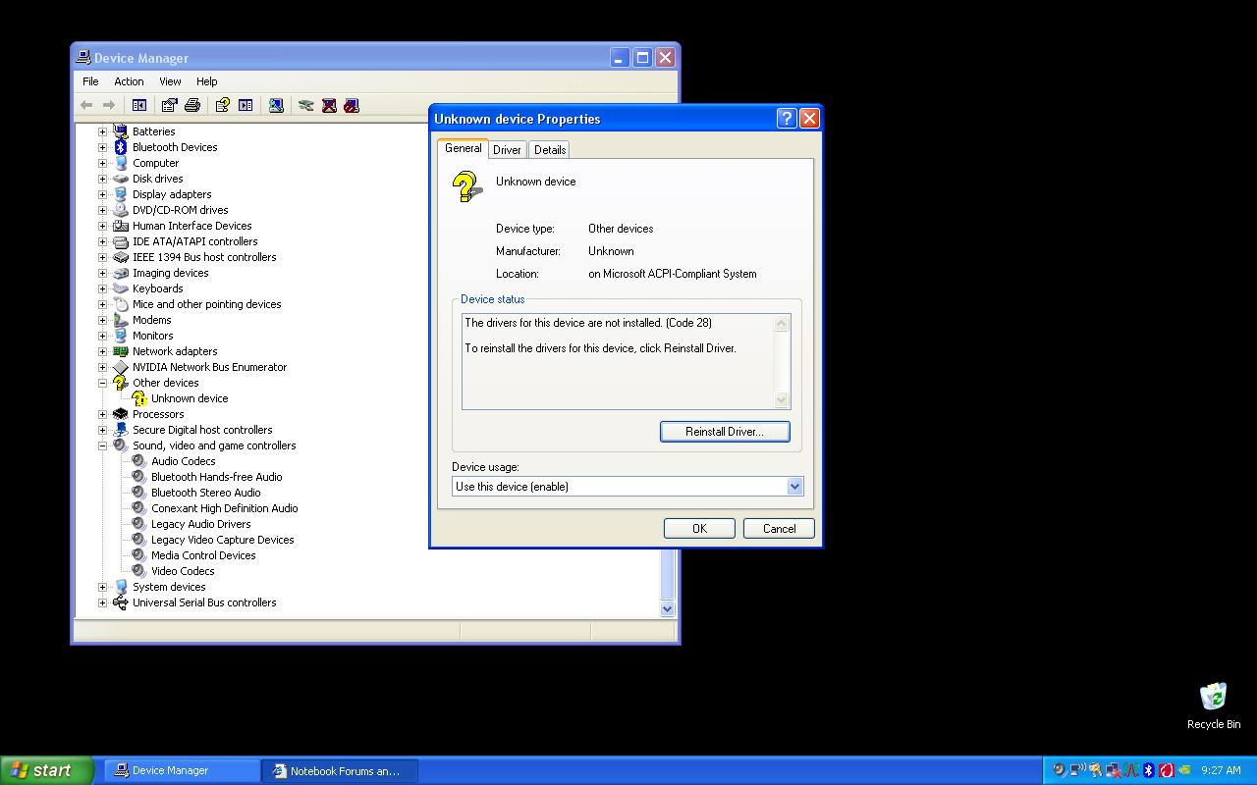This screenshot has height=785, width=1257.
Task: Select Media Control Devices entry
Action: tap(203, 555)
